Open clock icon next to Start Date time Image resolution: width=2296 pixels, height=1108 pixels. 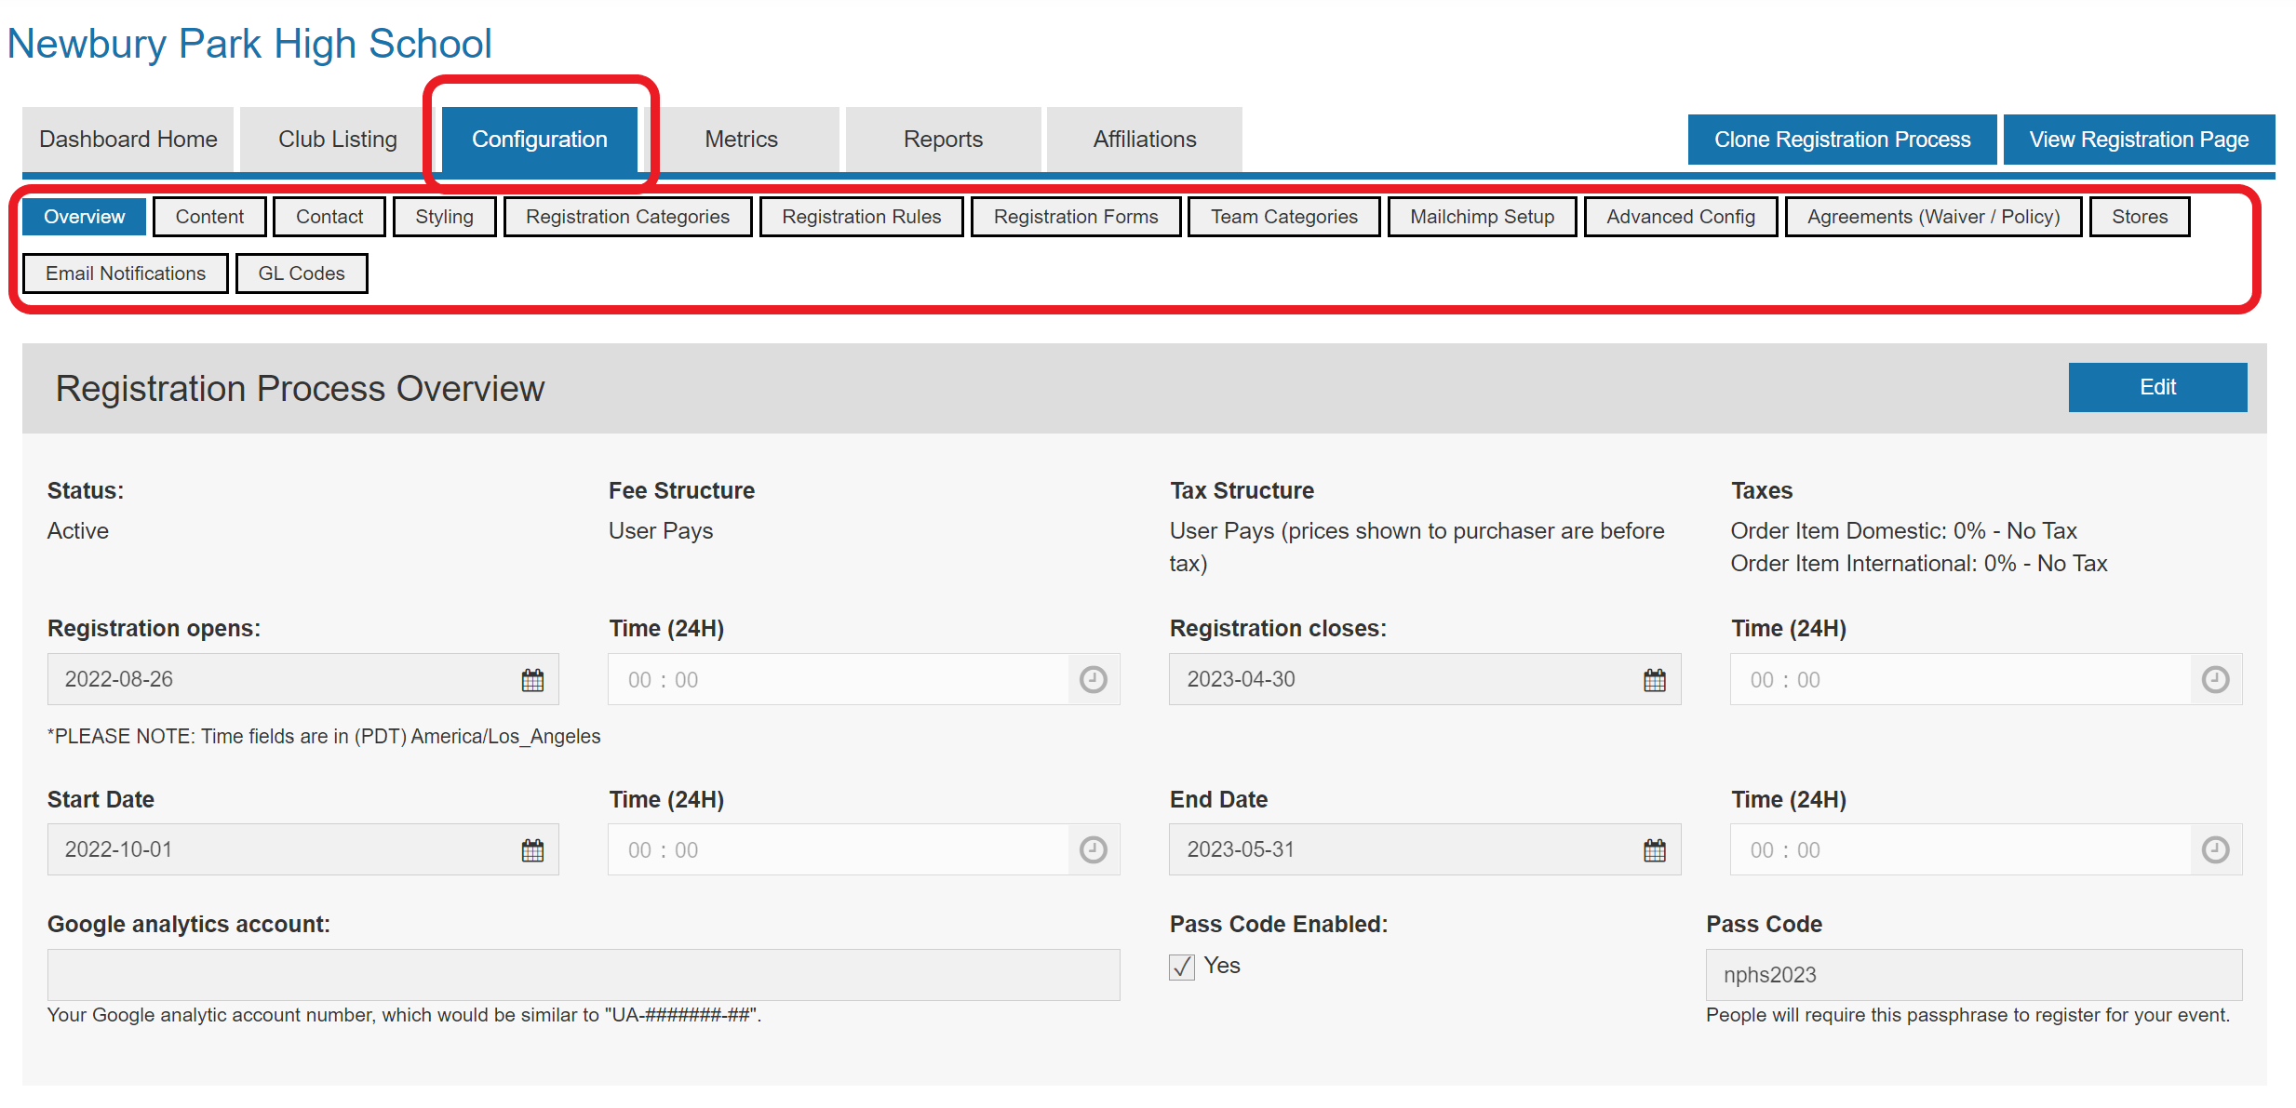(1093, 850)
